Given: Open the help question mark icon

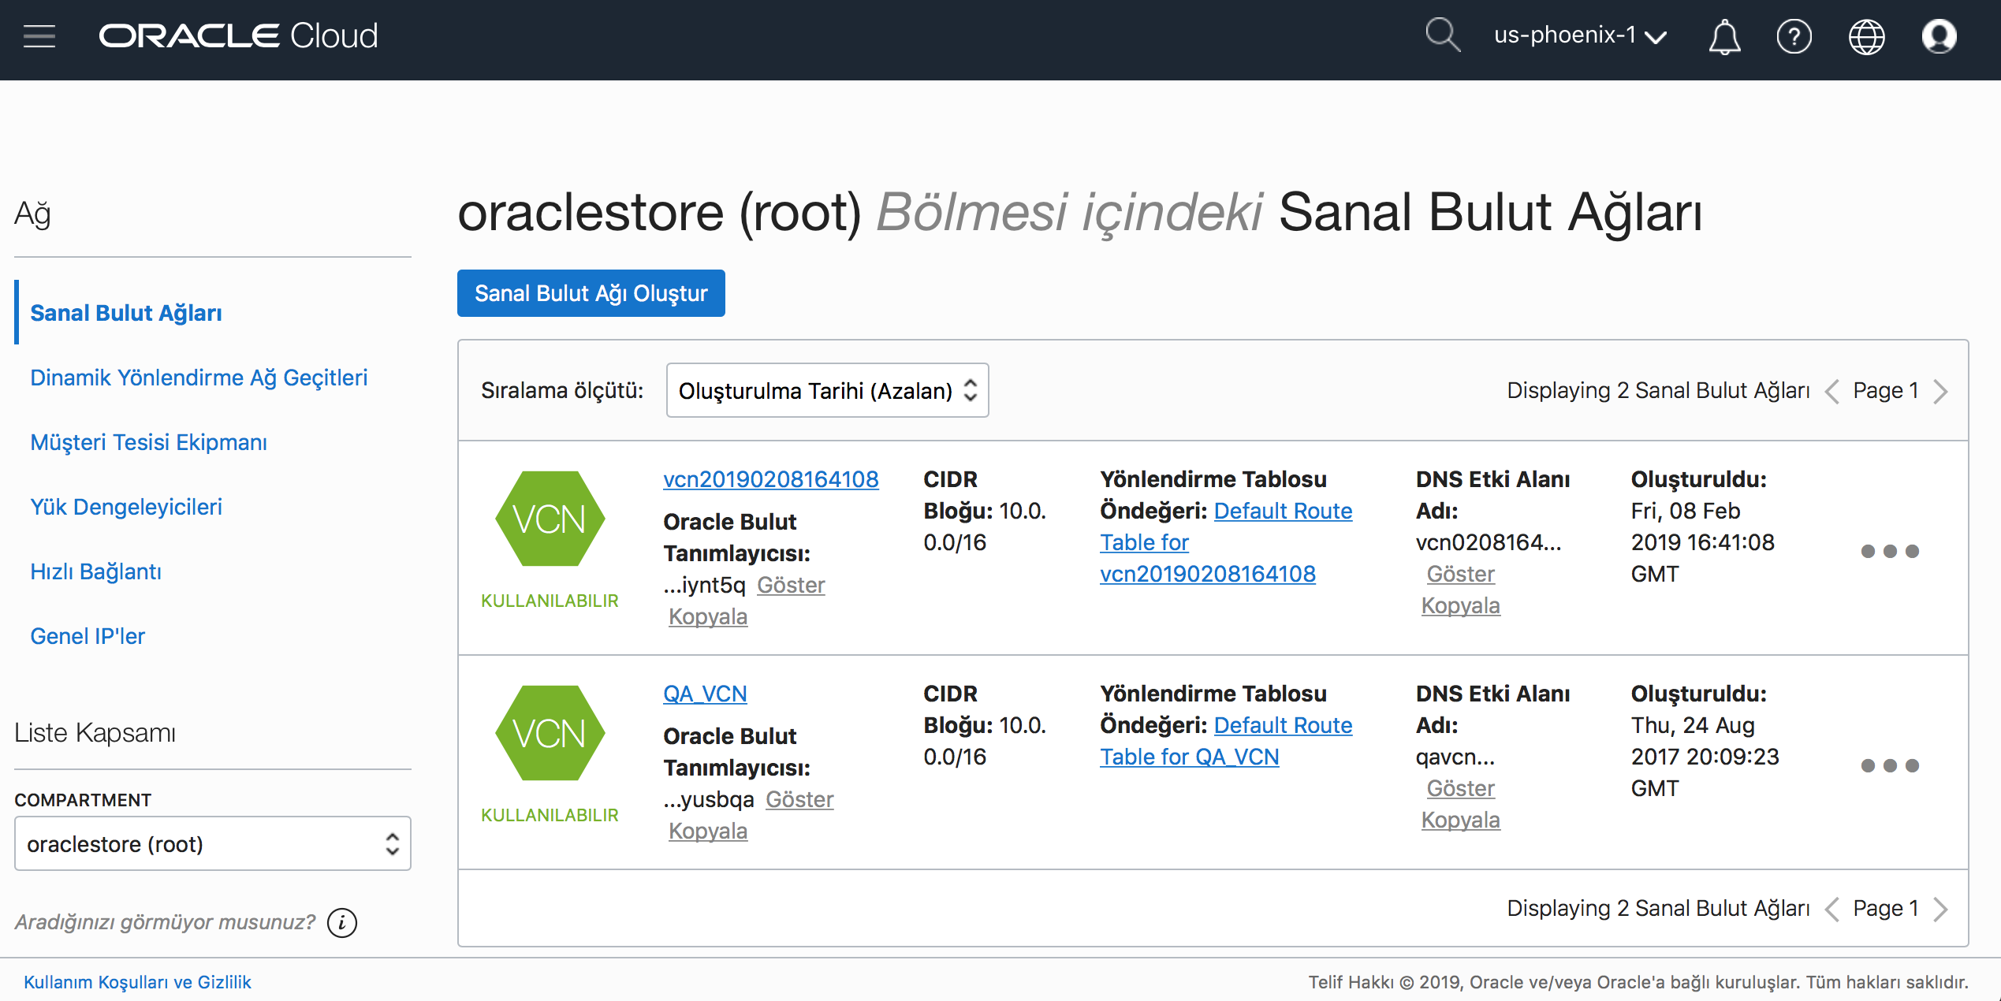Looking at the screenshot, I should click(x=1794, y=36).
